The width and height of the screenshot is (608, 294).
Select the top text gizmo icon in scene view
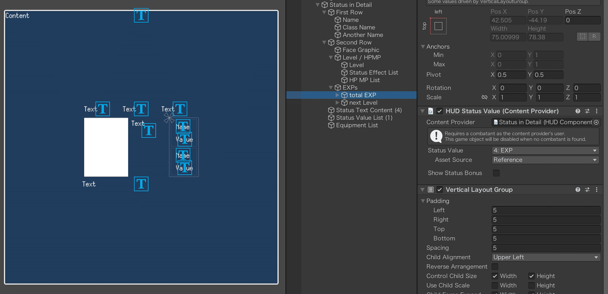tap(141, 15)
